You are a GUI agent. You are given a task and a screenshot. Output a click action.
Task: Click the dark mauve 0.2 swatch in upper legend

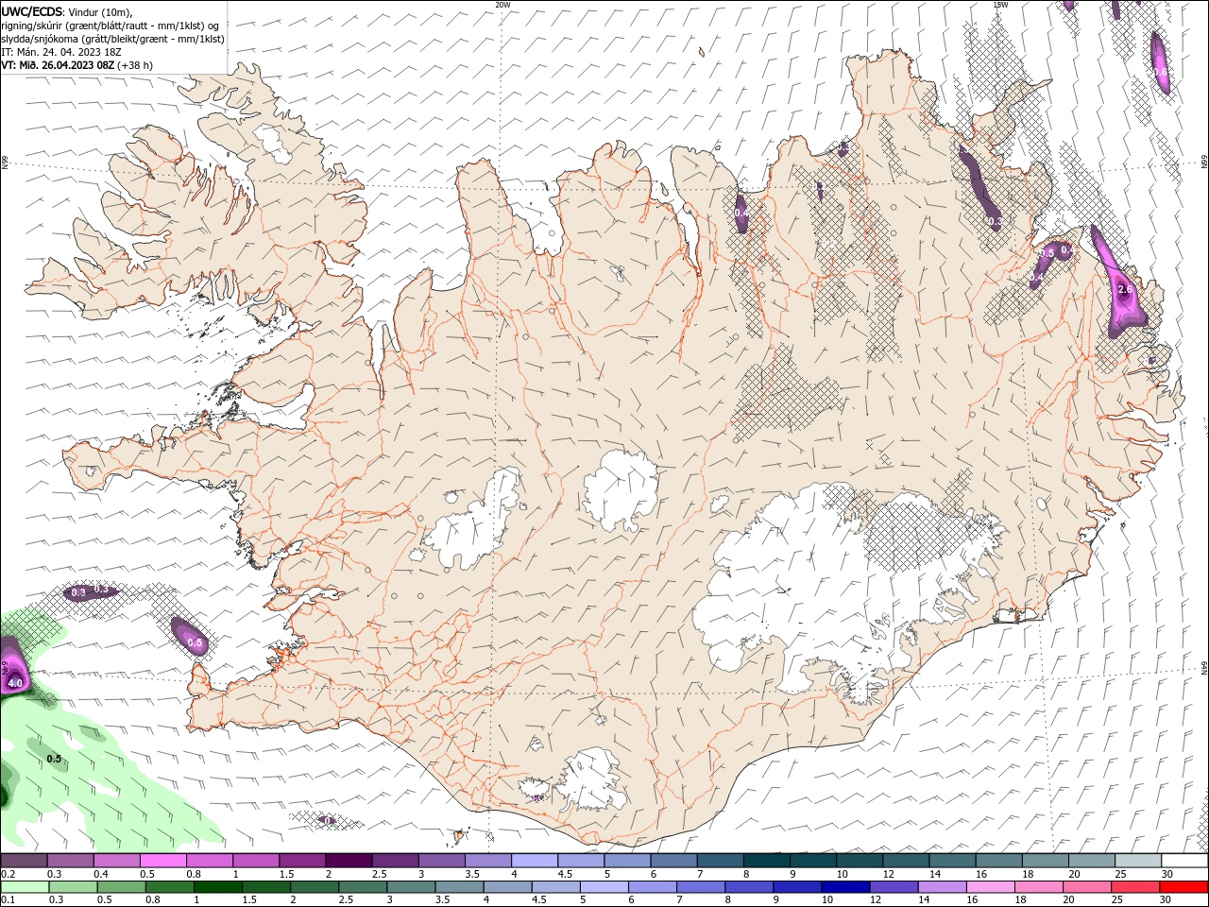(24, 861)
